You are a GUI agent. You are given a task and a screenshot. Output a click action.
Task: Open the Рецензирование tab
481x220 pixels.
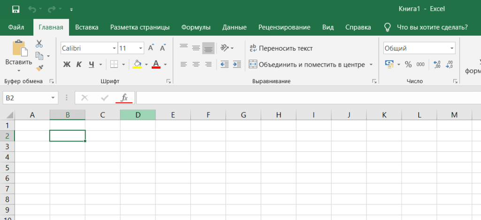pos(284,27)
